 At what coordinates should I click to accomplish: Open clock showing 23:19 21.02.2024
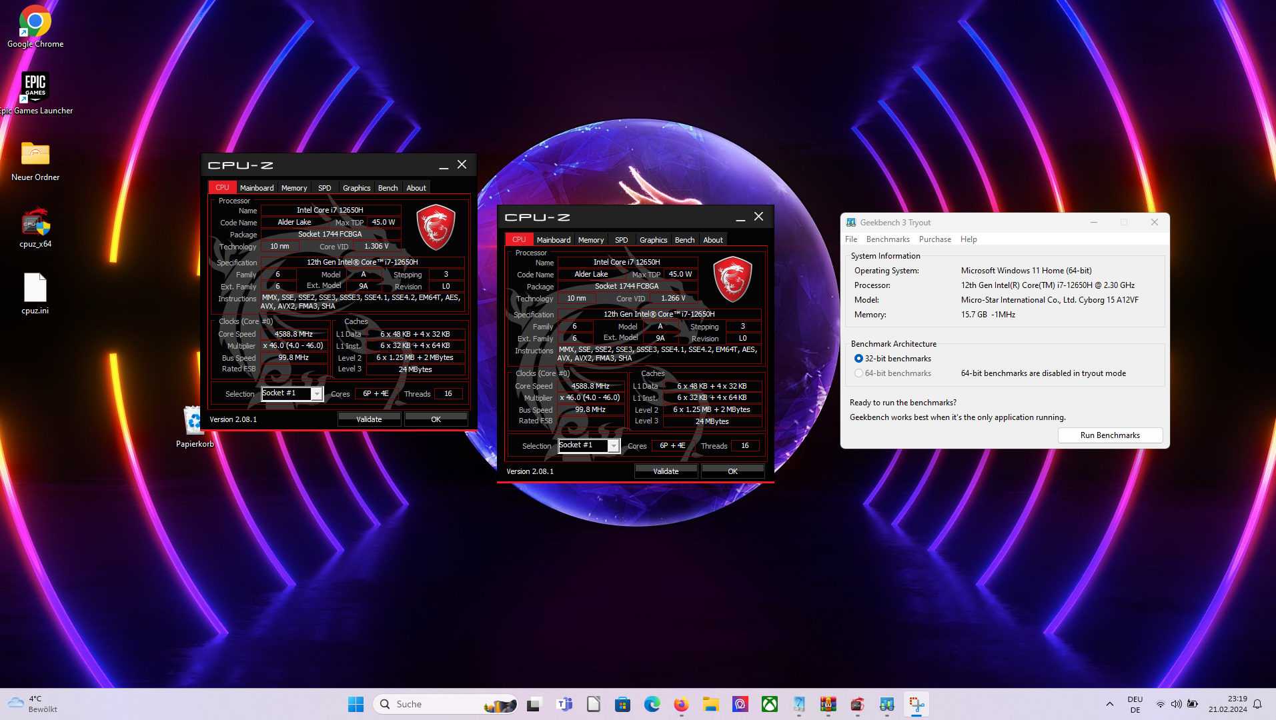coord(1228,704)
